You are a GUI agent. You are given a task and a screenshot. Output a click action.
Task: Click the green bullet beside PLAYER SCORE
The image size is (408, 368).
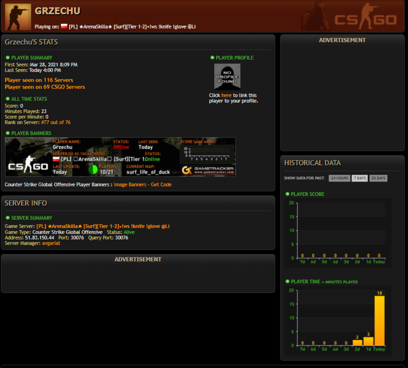(287, 194)
